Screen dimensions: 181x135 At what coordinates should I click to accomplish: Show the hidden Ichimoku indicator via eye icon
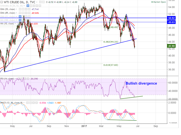[28, 6]
